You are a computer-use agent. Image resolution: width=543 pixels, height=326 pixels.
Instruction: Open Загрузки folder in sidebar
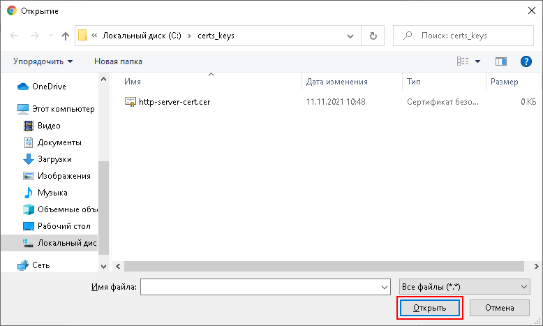(54, 159)
